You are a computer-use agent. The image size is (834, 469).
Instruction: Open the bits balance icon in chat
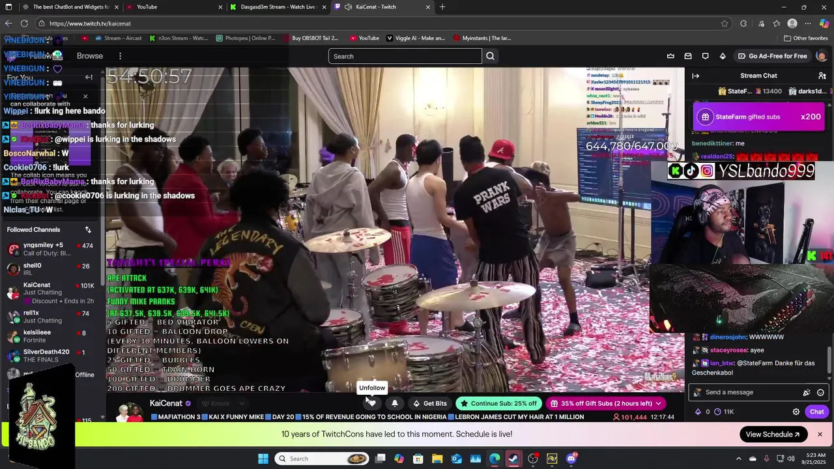pyautogui.click(x=702, y=412)
